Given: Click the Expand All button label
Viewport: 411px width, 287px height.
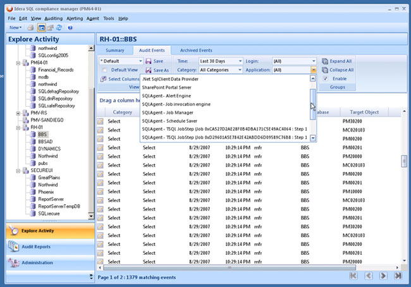Looking at the screenshot, I should pos(340,61).
